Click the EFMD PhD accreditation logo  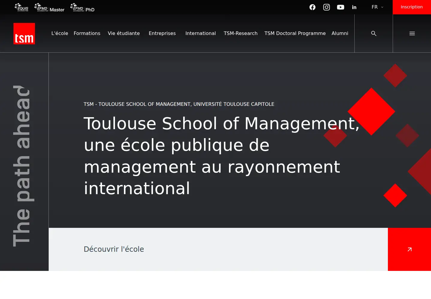pos(82,7)
